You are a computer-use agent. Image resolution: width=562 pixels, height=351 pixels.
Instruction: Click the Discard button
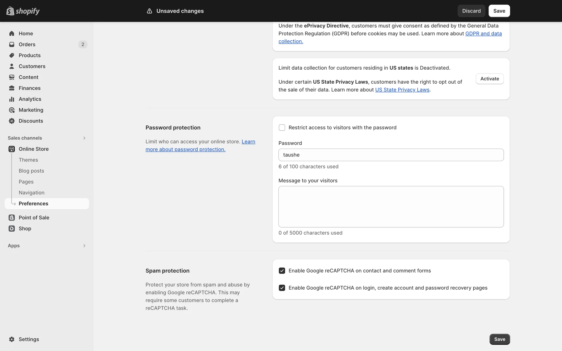point(471,11)
